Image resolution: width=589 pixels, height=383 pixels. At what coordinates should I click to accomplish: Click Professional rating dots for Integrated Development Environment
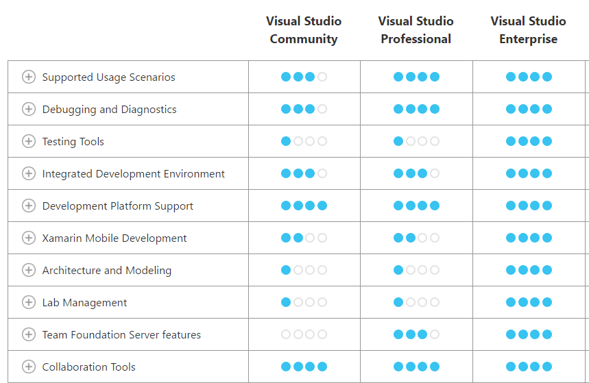[416, 173]
